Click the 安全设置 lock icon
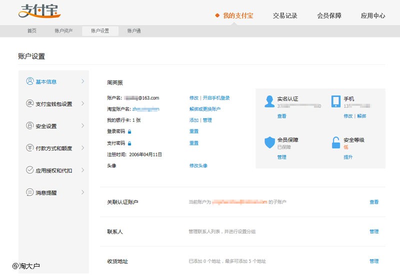 tap(30, 125)
